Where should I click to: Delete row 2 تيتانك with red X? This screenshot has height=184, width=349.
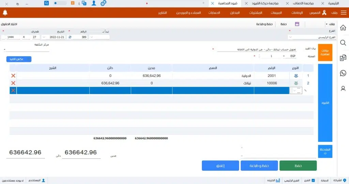click(13, 83)
